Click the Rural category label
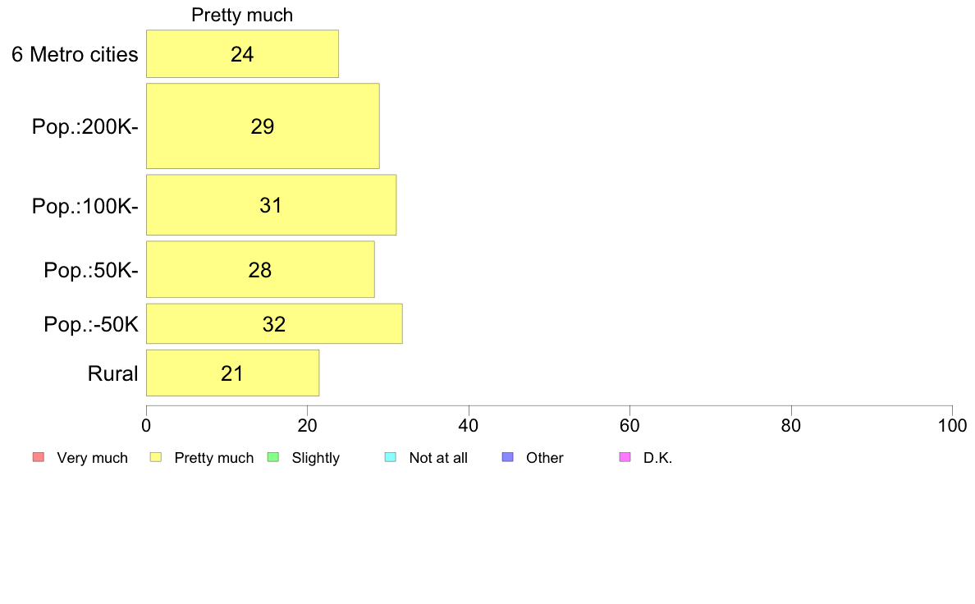Viewport: 975px width, 604px height. coord(112,374)
